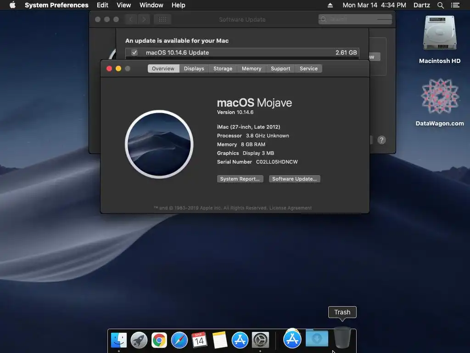Viewport: 470px width, 353px height.
Task: Click the System Report button
Action: pos(240,179)
